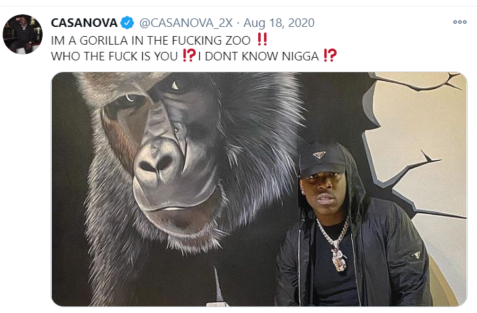The height and width of the screenshot is (313, 477).
Task: Open the tweet's three-dot More menu
Action: point(459,22)
